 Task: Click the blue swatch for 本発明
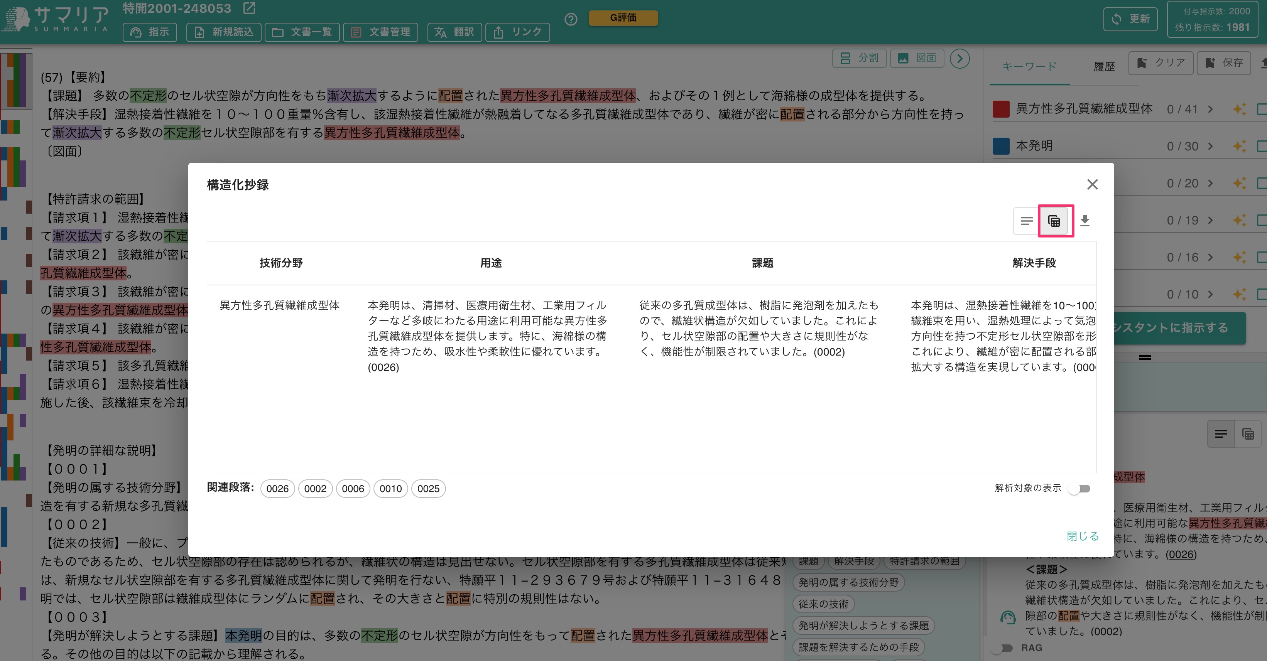(1001, 146)
